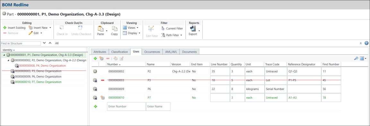Click the Serial Number trace code cell

[275, 89]
